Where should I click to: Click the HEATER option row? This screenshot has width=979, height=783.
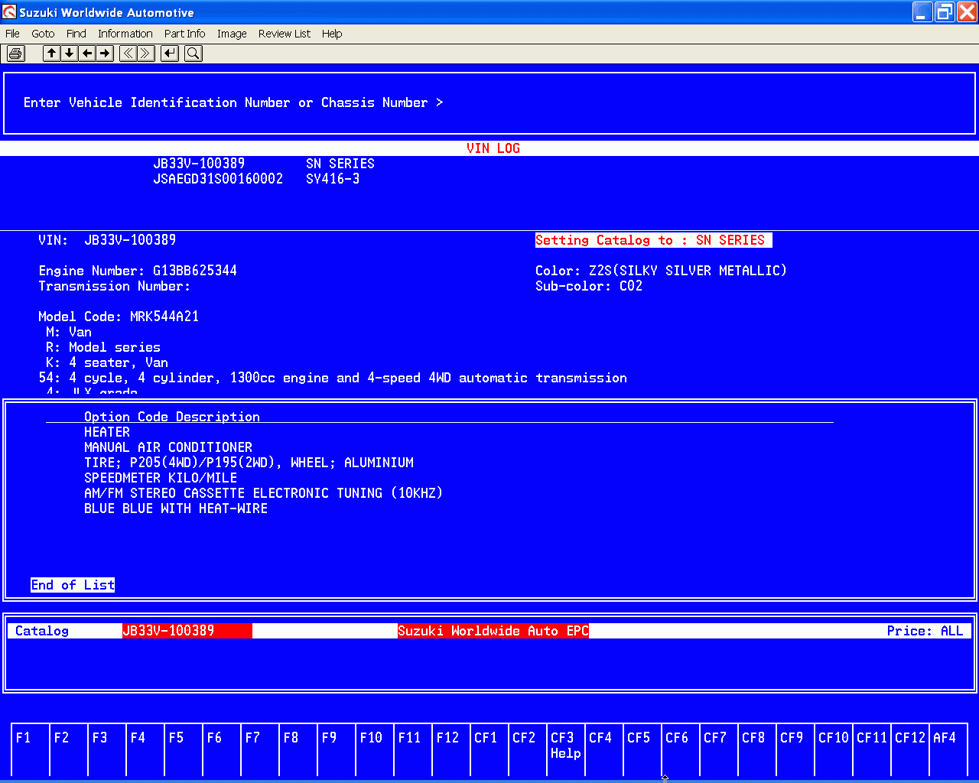click(x=107, y=432)
